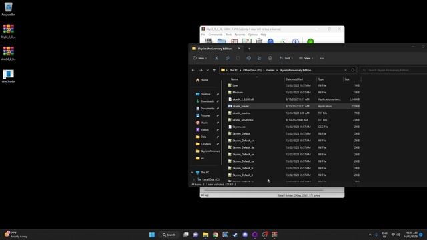The image size is (427, 240).
Task: Click 'This PC' in the breadcrumb path
Action: pyautogui.click(x=234, y=70)
